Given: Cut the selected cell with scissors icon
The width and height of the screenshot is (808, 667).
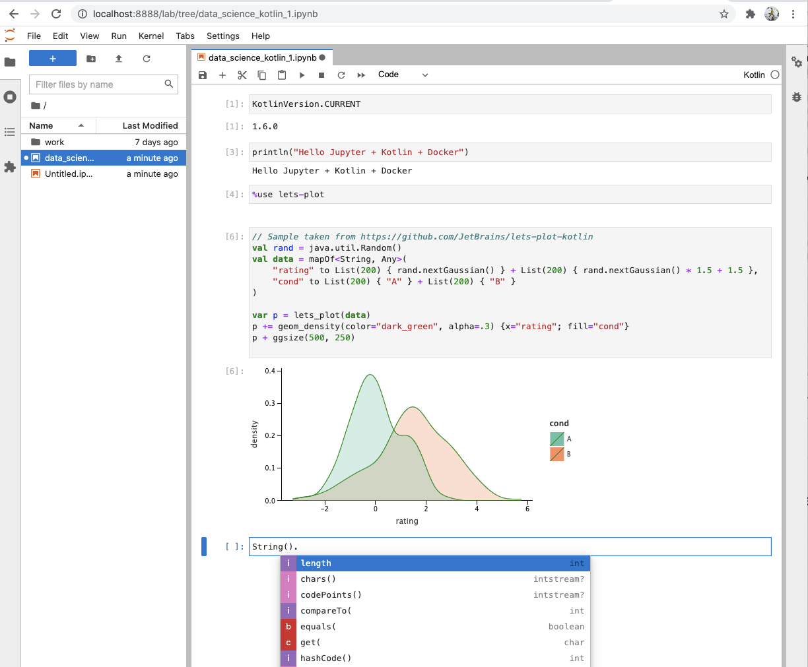Looking at the screenshot, I should 242,75.
